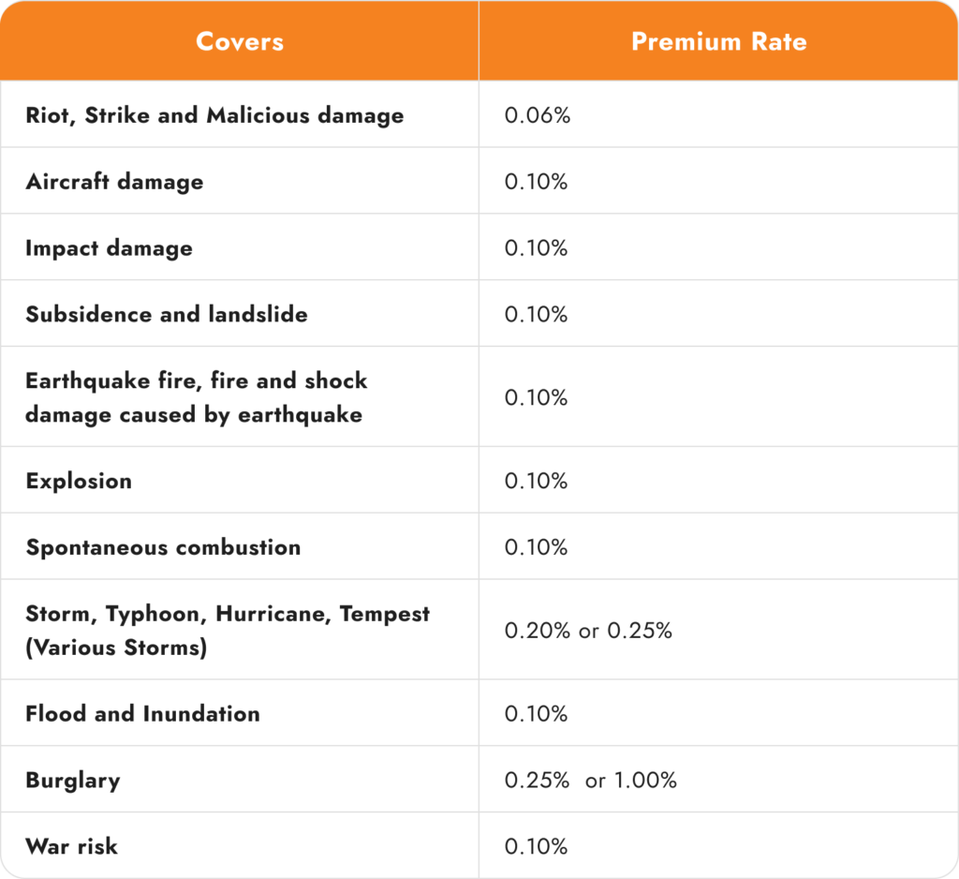Click the Spontaneous combustion cover label
This screenshot has height=879, width=959.
[163, 547]
